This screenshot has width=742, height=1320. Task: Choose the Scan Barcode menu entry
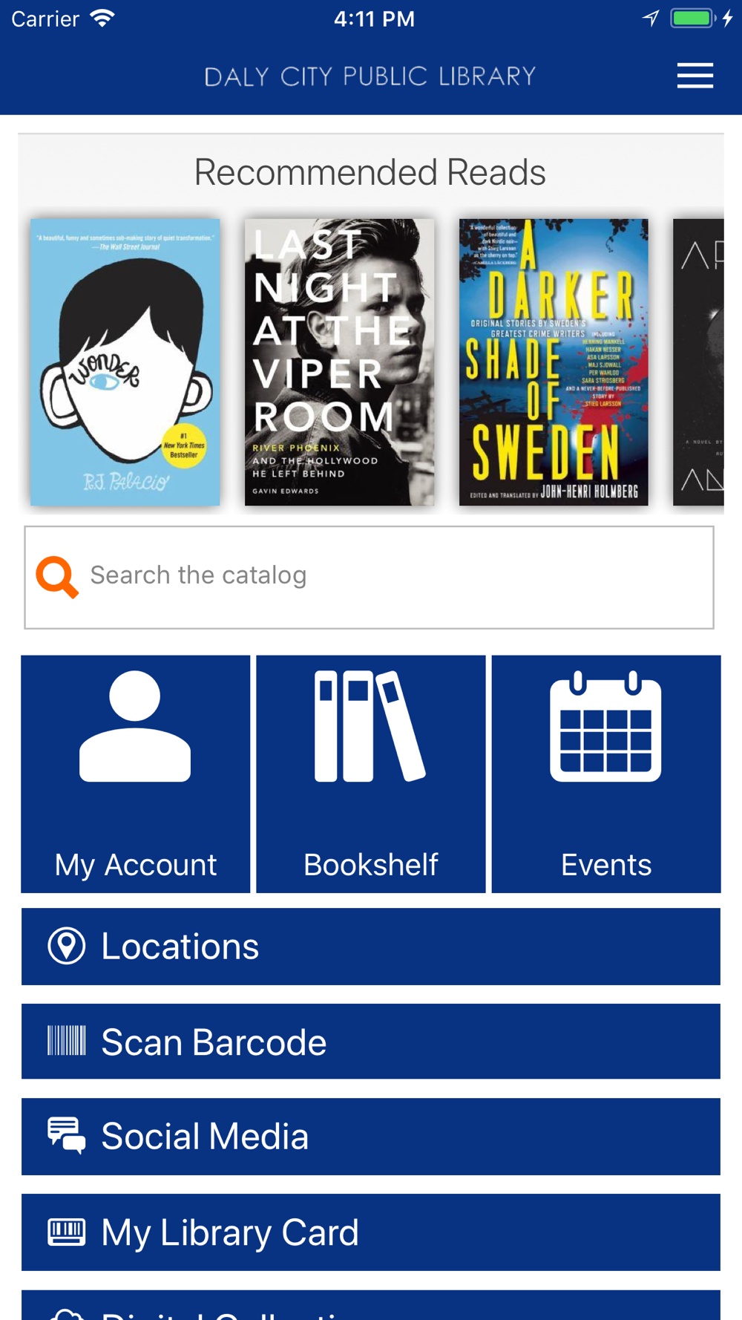coord(371,1042)
